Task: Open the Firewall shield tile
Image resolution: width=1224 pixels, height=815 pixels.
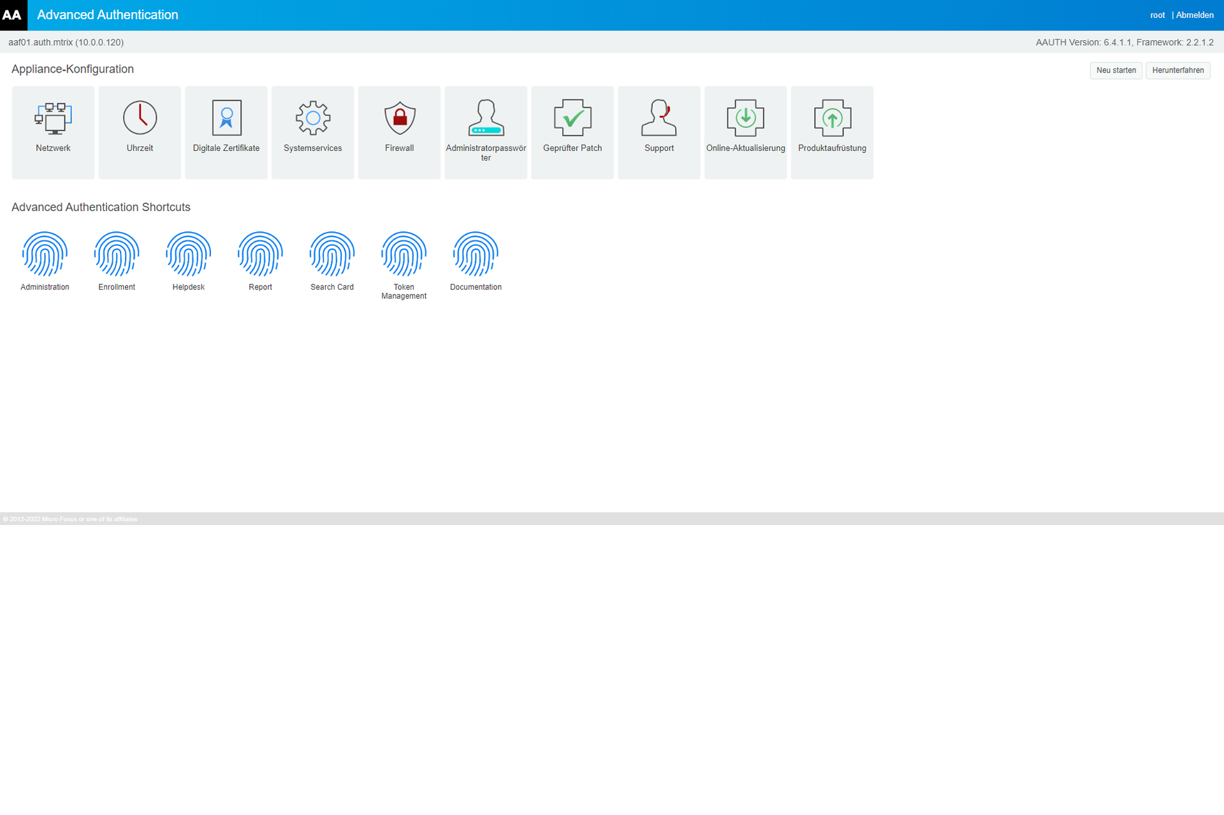Action: click(399, 132)
